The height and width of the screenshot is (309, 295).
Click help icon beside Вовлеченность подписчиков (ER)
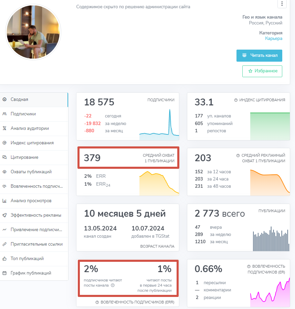(249, 266)
